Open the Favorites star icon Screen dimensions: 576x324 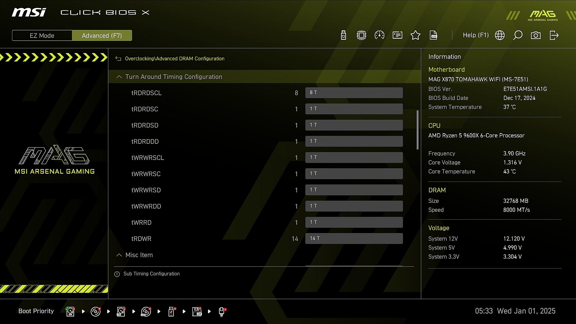tap(415, 35)
